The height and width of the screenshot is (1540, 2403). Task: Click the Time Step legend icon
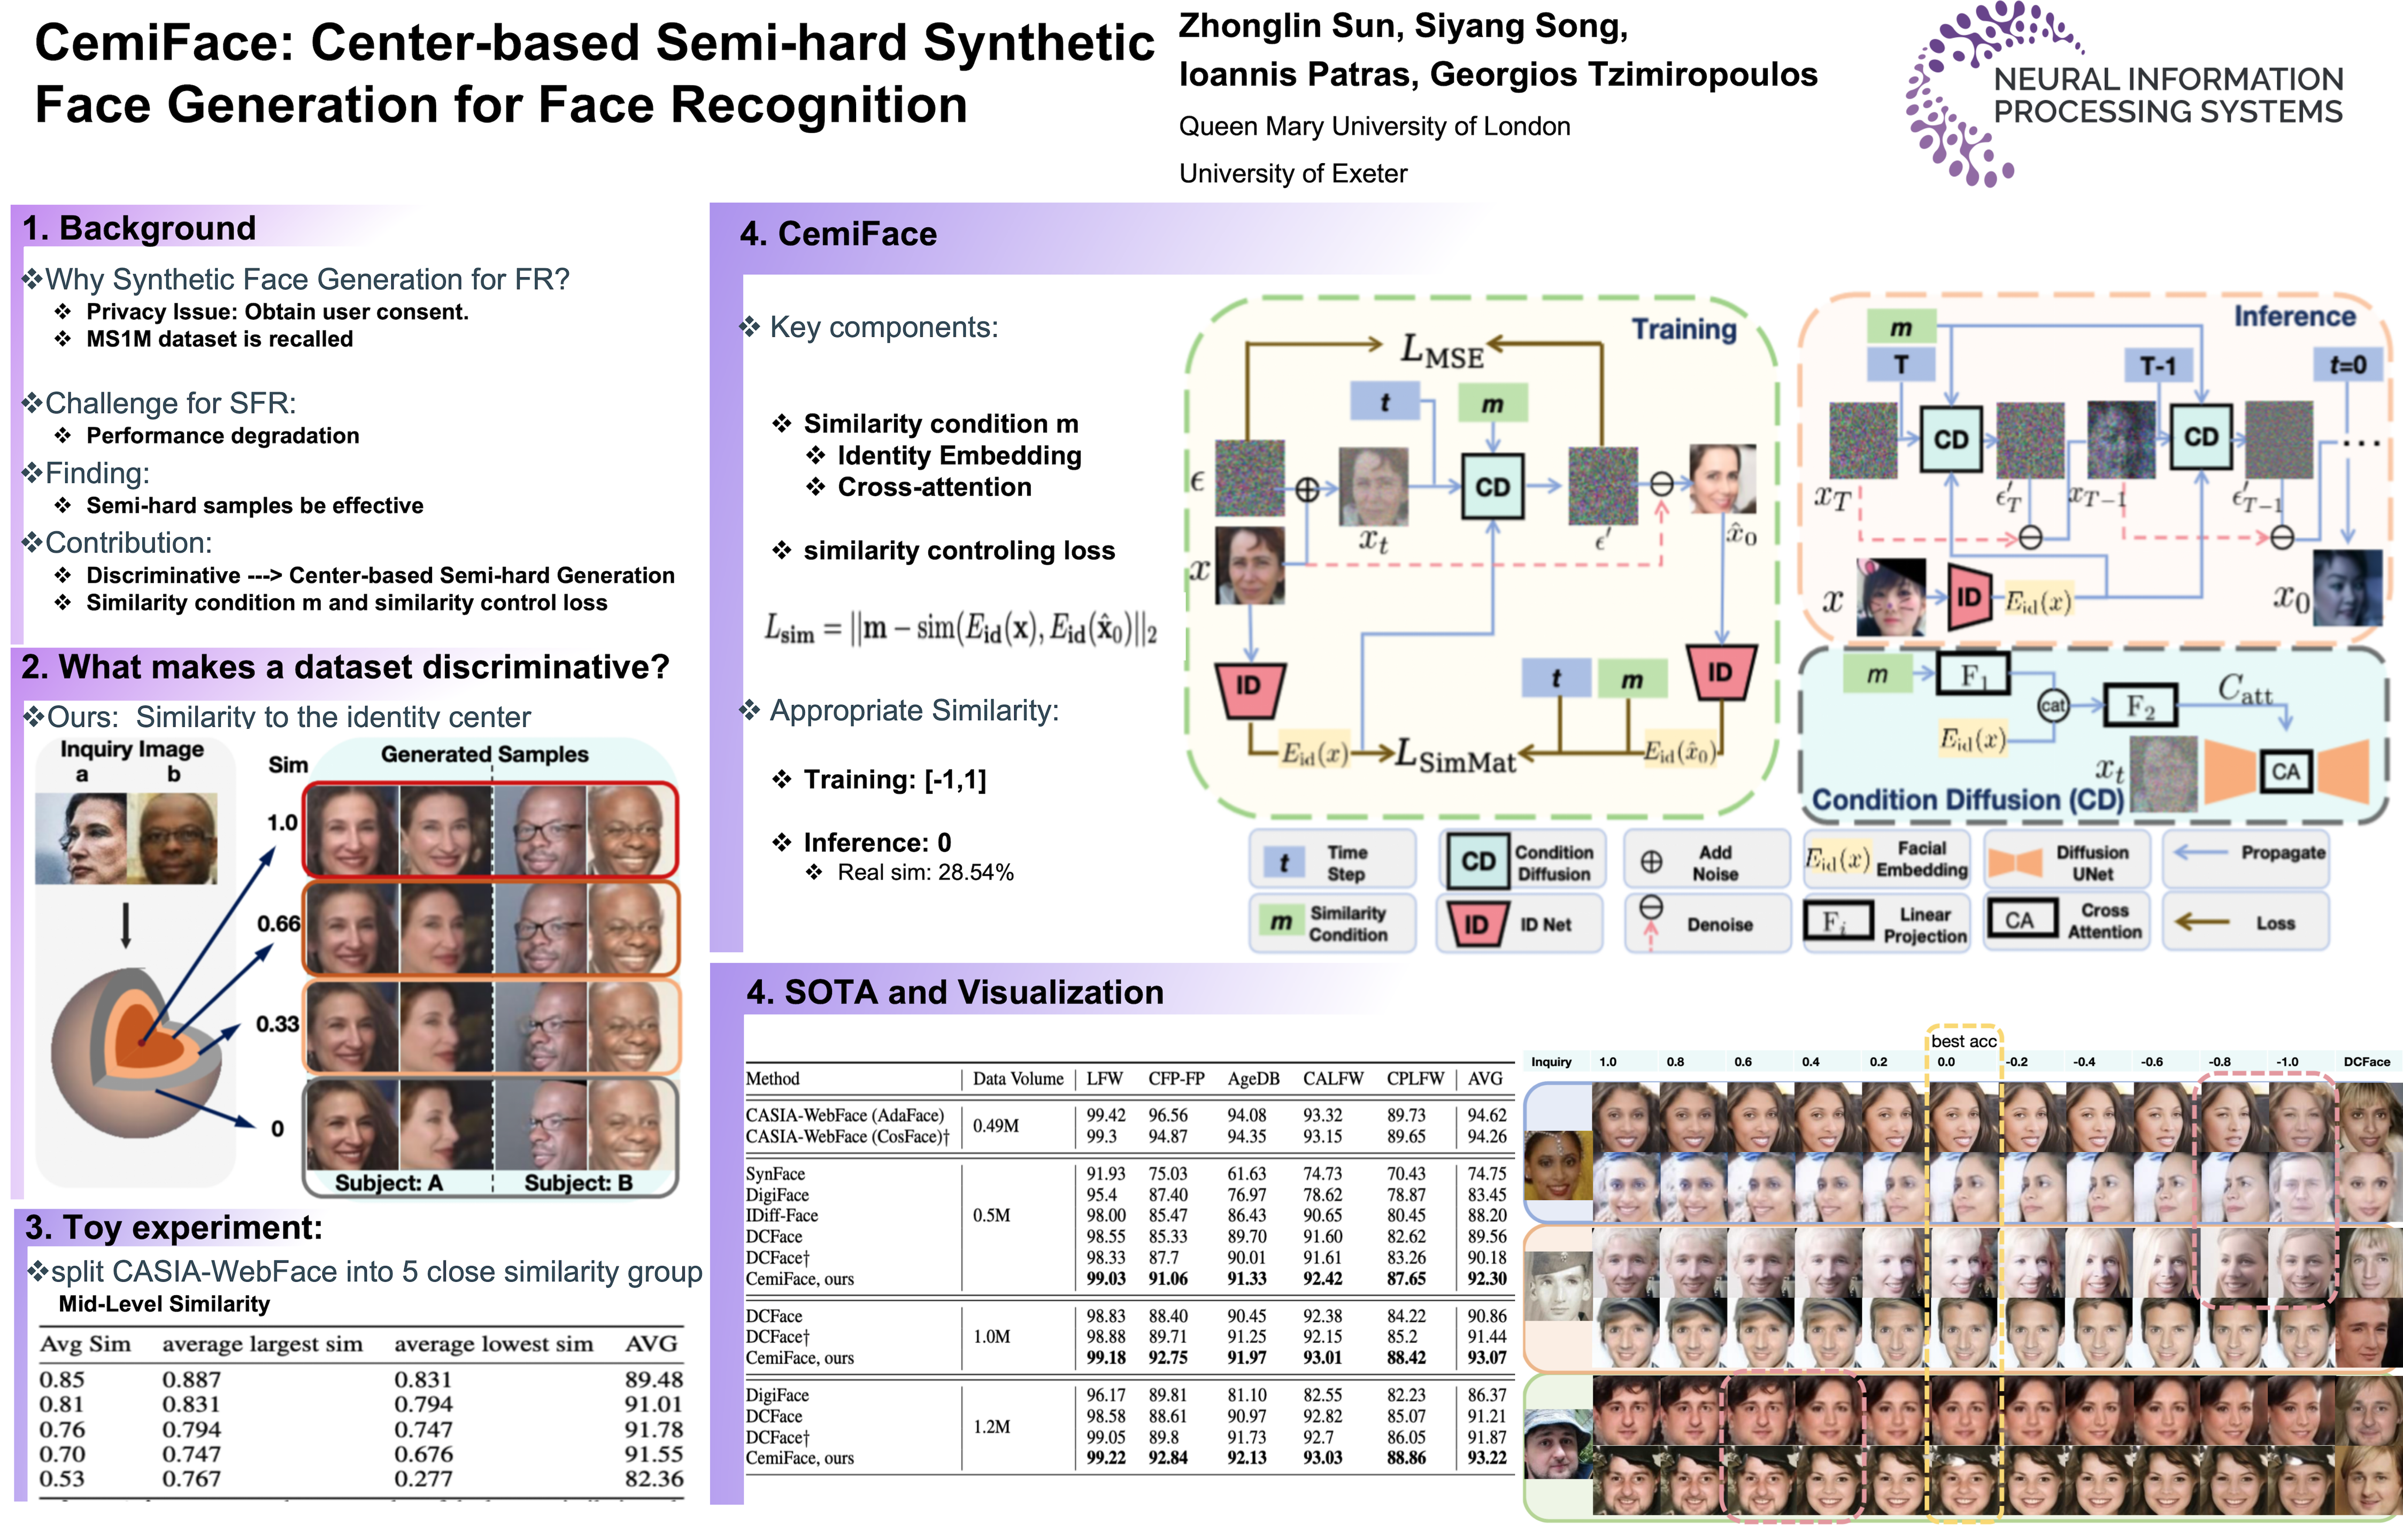tap(1284, 862)
